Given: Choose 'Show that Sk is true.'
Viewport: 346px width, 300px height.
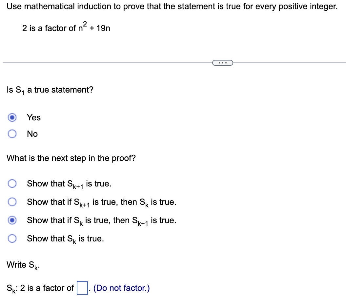Looking at the screenshot, I should tap(12, 238).
